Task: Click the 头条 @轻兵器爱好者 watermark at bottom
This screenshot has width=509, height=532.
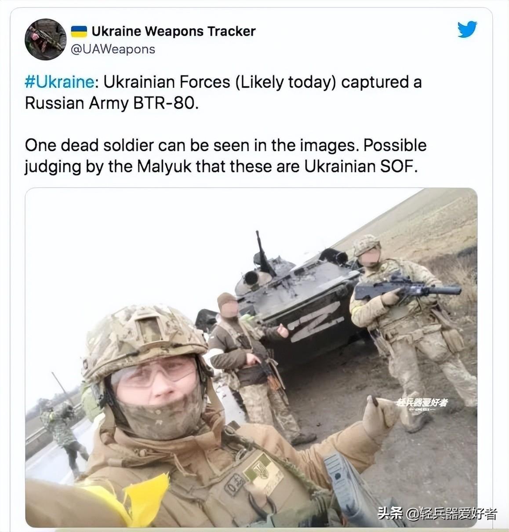Action: [437, 513]
